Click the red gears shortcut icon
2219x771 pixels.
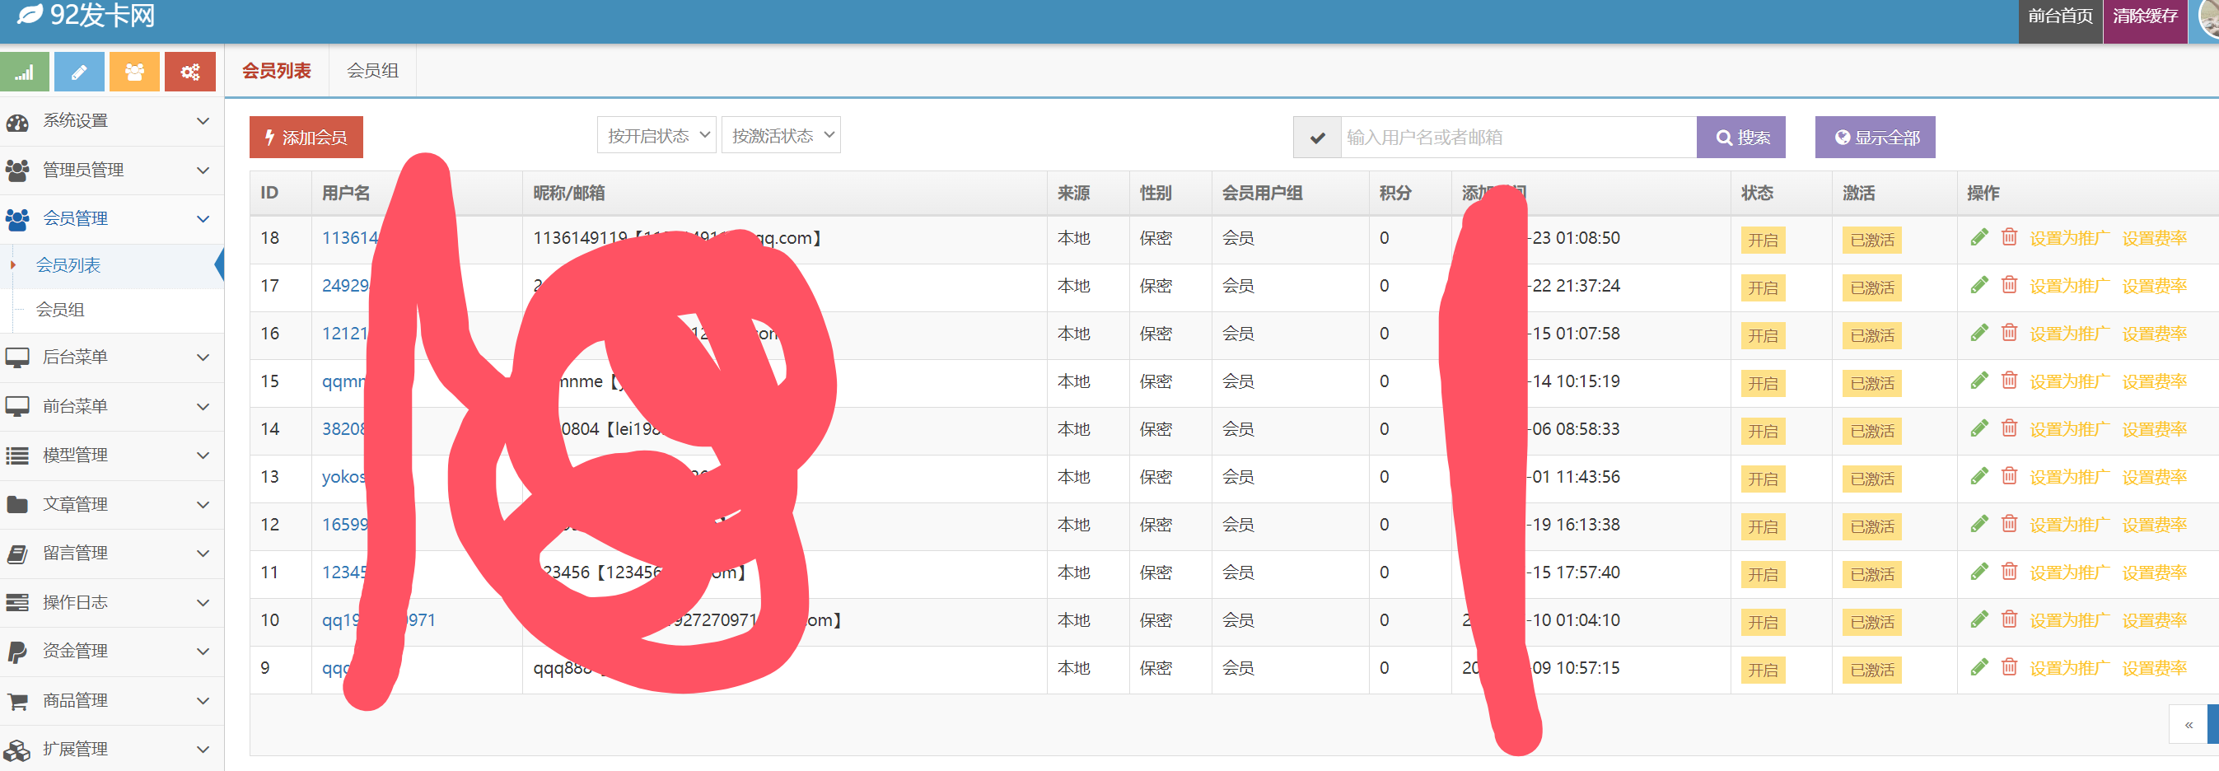click(189, 72)
